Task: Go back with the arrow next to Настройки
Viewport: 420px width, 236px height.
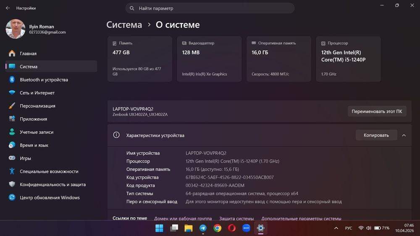Action: [8, 8]
